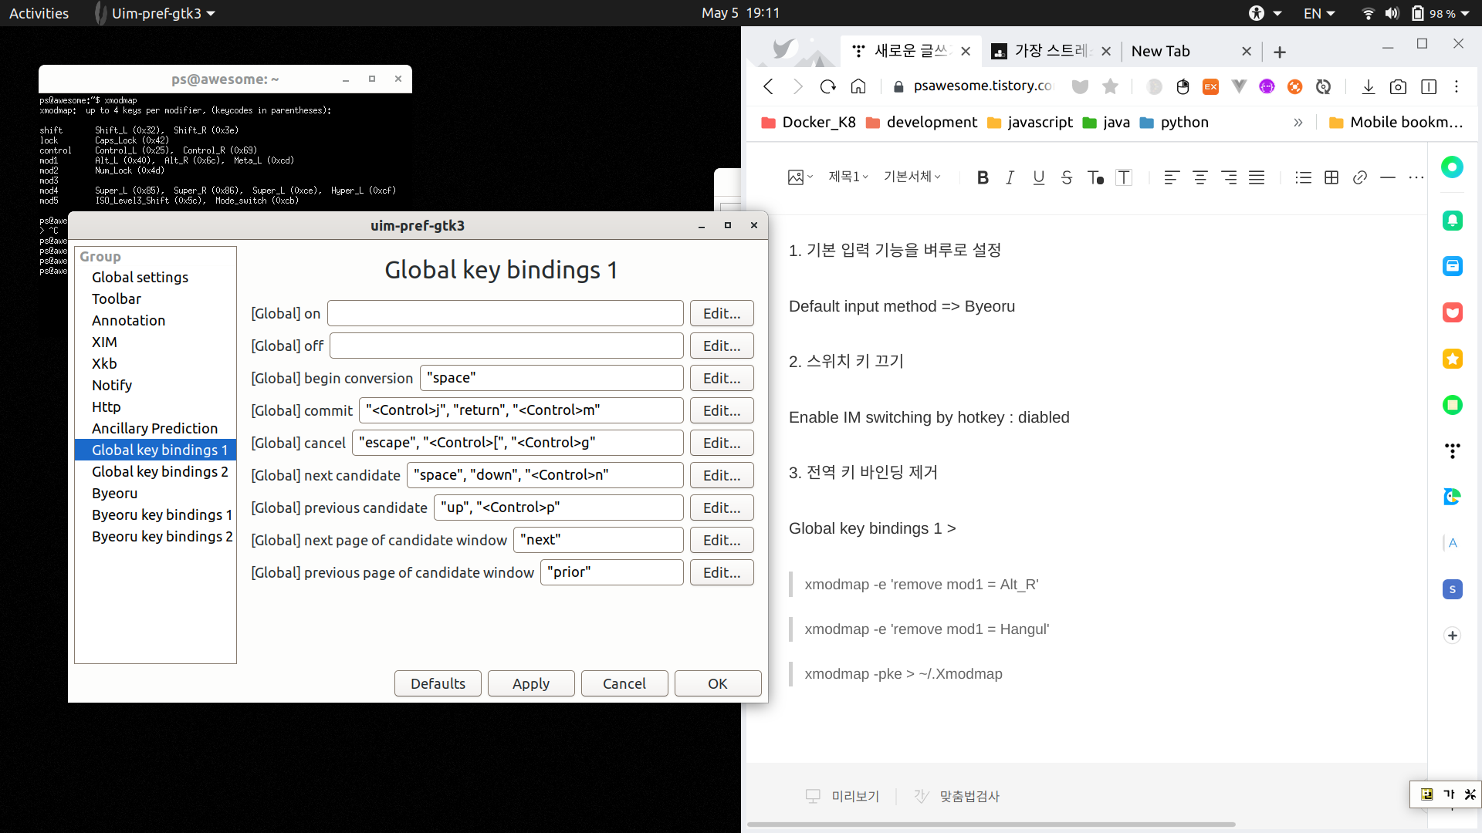Open the 기본서체 font dropdown
This screenshot has height=833, width=1482.
912,177
